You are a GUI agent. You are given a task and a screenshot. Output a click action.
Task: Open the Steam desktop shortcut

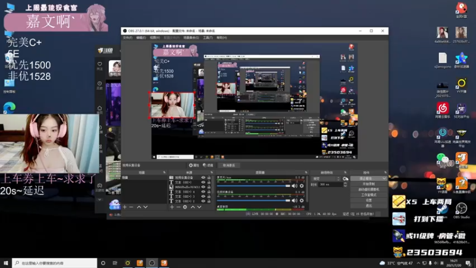(442, 211)
